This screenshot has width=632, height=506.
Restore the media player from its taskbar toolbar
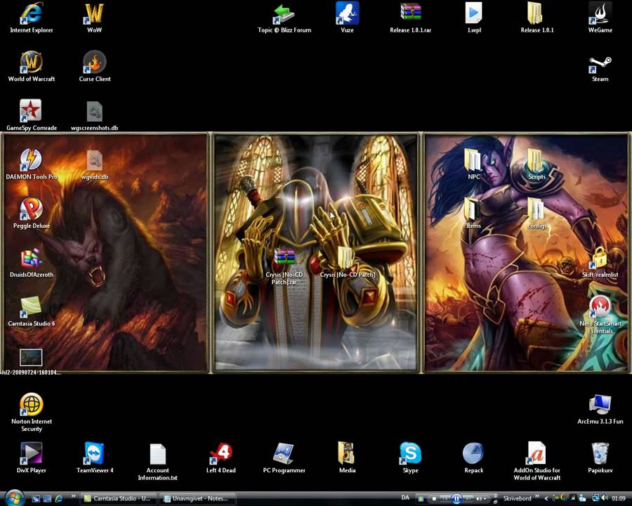(x=495, y=502)
